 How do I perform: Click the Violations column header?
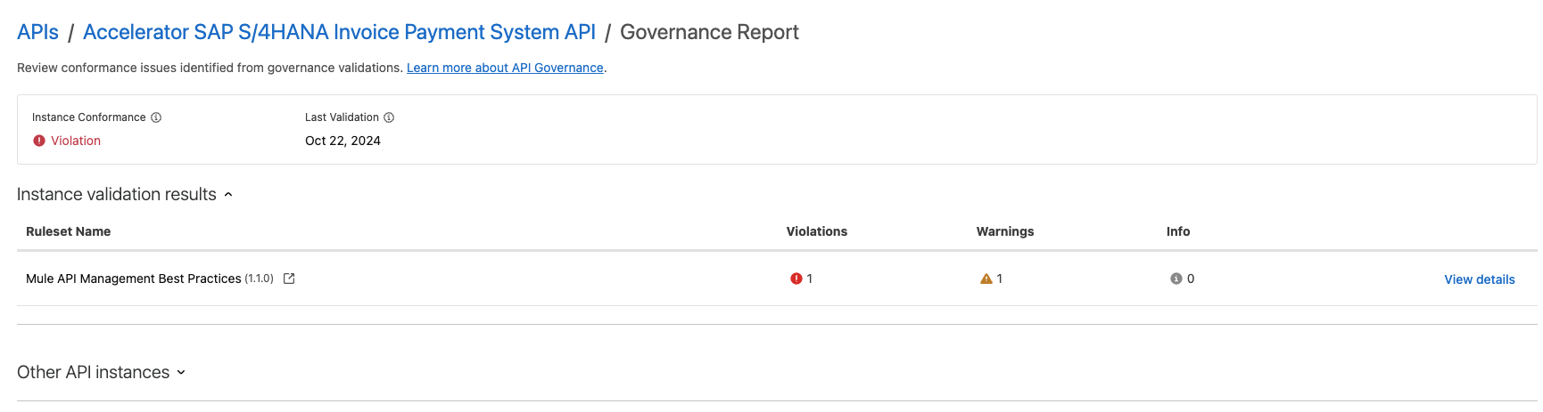pyautogui.click(x=816, y=231)
